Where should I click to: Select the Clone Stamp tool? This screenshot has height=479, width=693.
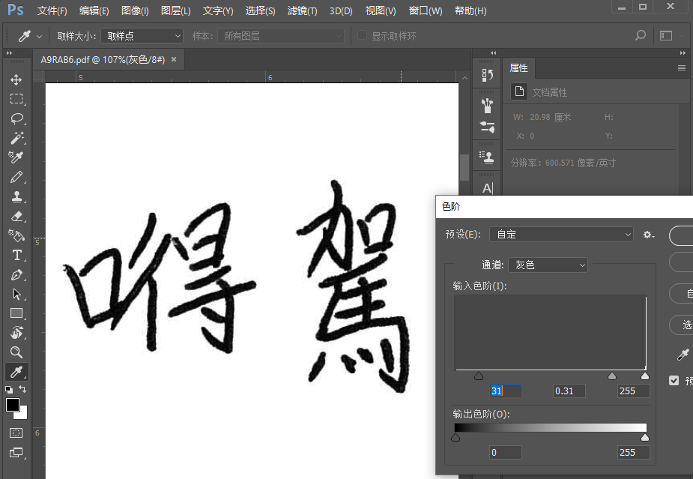coord(16,196)
